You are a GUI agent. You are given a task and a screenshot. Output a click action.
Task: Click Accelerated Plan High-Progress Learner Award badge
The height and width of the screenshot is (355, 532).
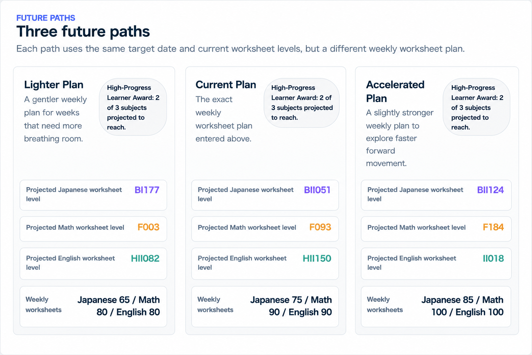tap(477, 107)
